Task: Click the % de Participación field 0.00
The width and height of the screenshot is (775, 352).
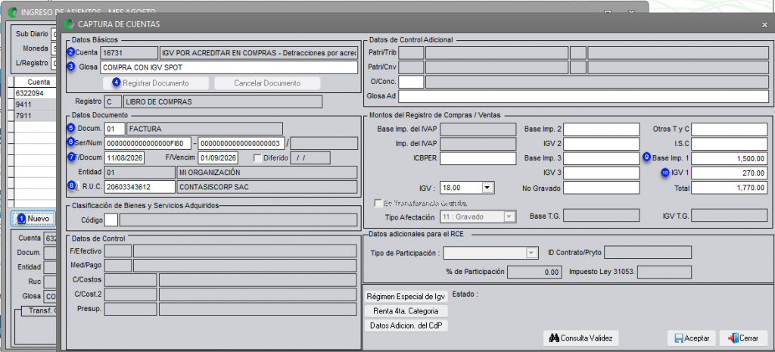Action: 535,272
